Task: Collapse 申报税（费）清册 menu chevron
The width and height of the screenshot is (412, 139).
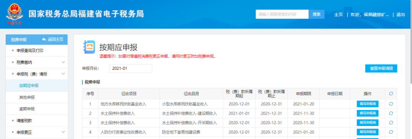Action: (63, 74)
